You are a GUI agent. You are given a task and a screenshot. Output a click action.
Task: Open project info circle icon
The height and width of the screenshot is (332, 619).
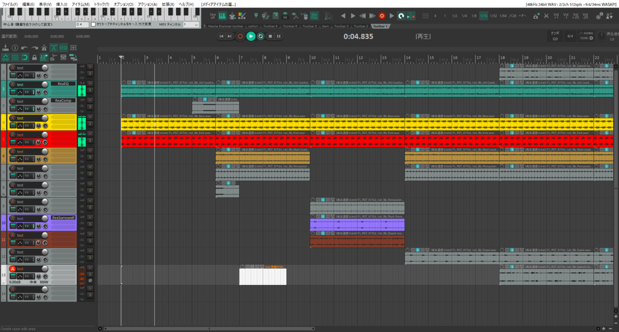pos(15,48)
